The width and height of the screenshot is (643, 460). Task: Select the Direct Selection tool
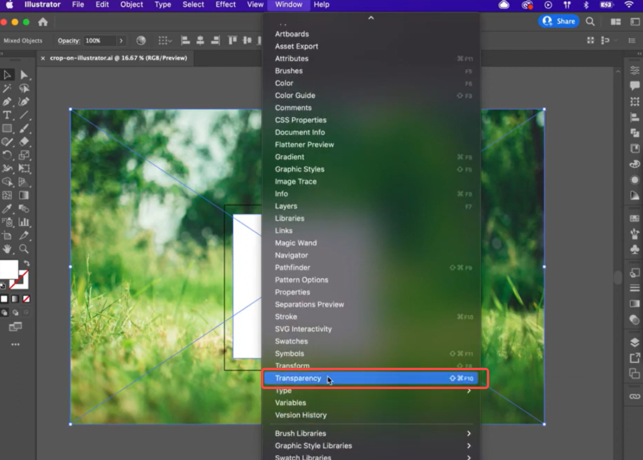click(x=24, y=75)
